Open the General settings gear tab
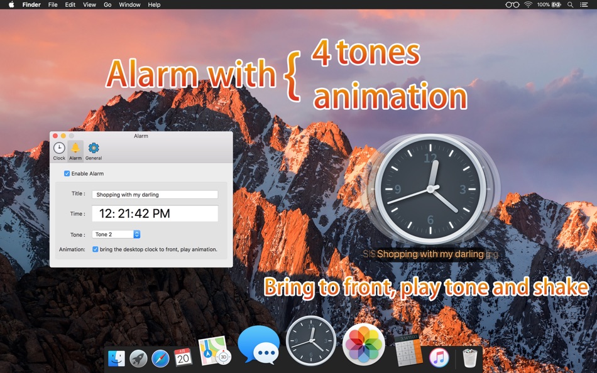Screen dimensions: 597x373 [x=94, y=151]
